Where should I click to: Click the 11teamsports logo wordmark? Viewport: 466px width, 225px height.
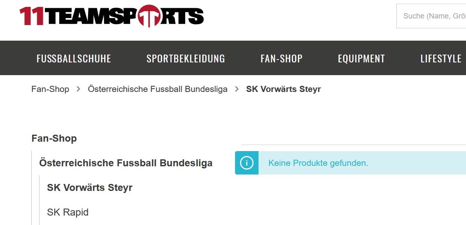(112, 16)
